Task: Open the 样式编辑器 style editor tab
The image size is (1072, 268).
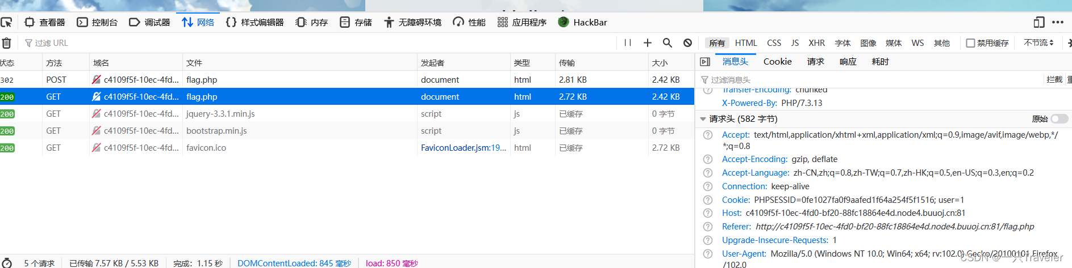Action: point(255,22)
